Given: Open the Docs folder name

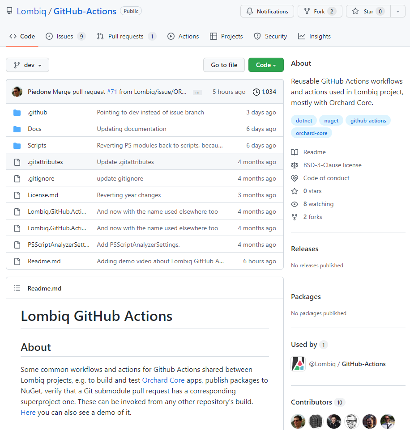Looking at the screenshot, I should (x=34, y=129).
